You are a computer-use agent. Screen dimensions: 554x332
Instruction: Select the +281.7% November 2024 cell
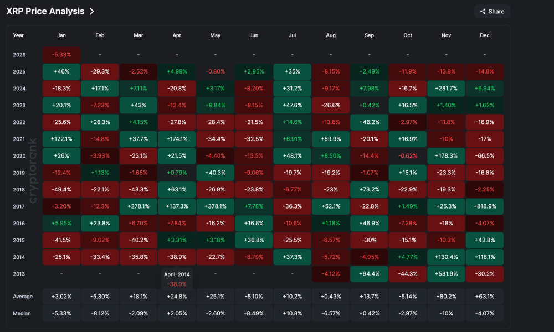446,88
